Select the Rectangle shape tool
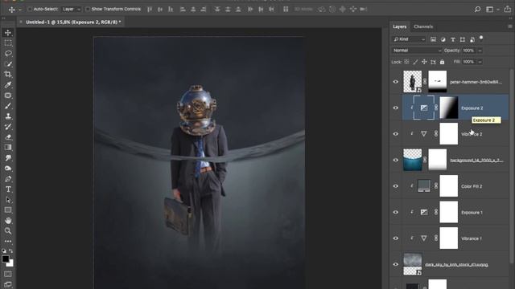The height and width of the screenshot is (289, 515). coord(8,210)
